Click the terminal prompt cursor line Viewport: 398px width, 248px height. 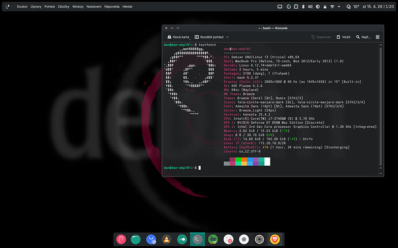[182, 167]
